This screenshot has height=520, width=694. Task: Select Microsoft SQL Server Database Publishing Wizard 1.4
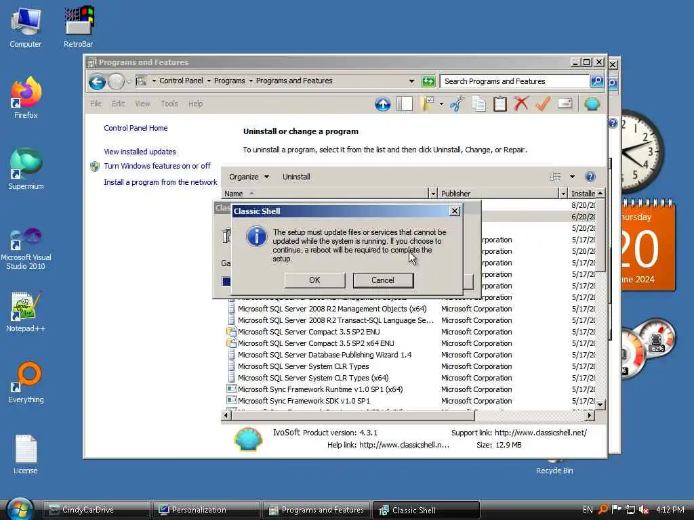tap(325, 355)
